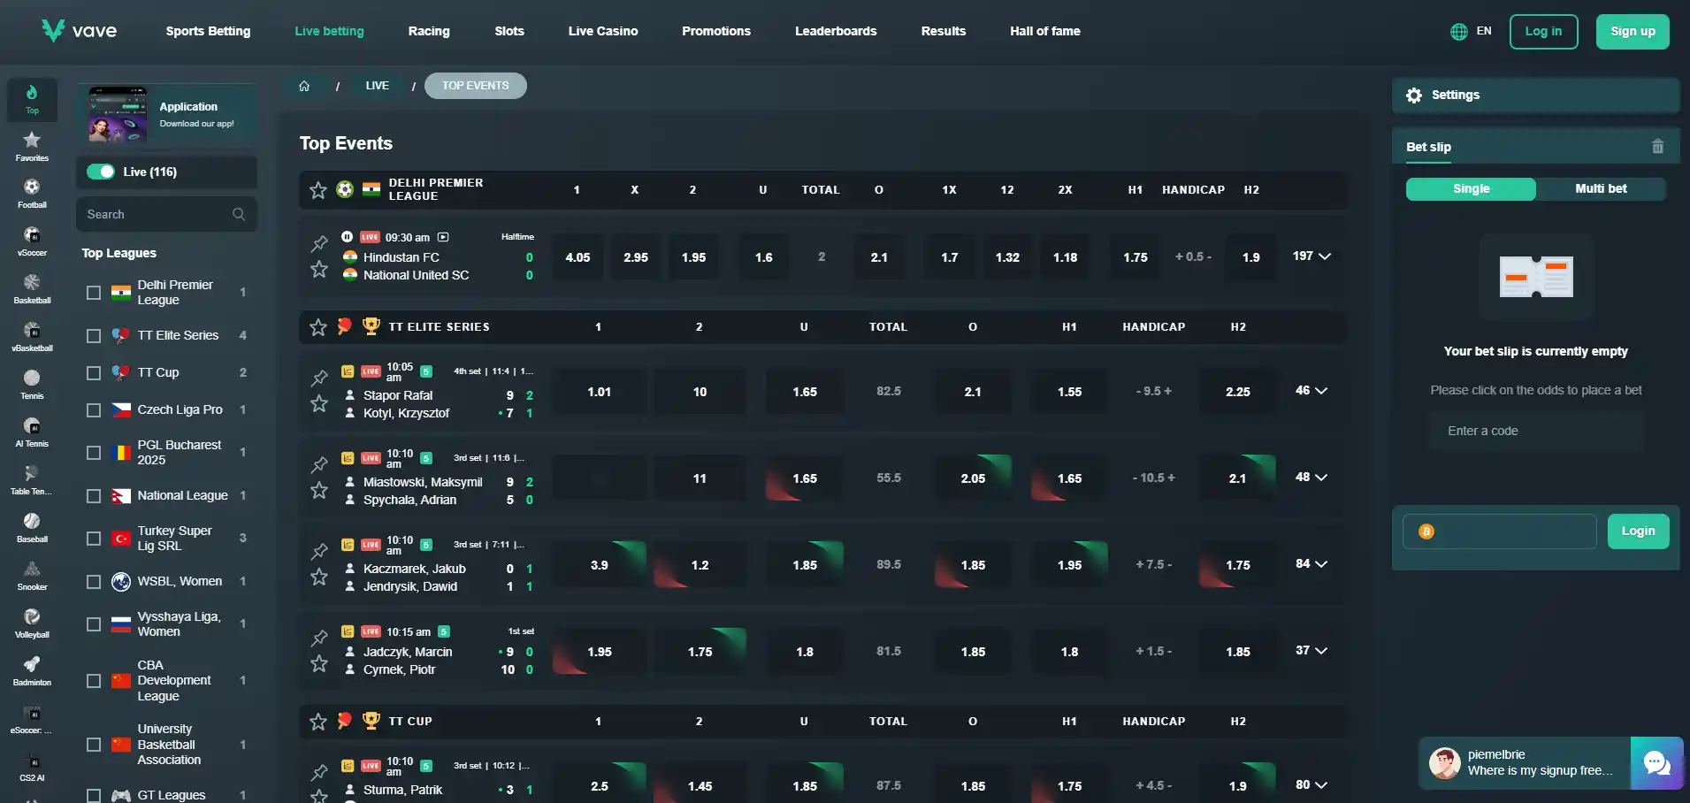Favorite the TT Cup header star
Screen dimensions: 1690x803
[x=318, y=722]
